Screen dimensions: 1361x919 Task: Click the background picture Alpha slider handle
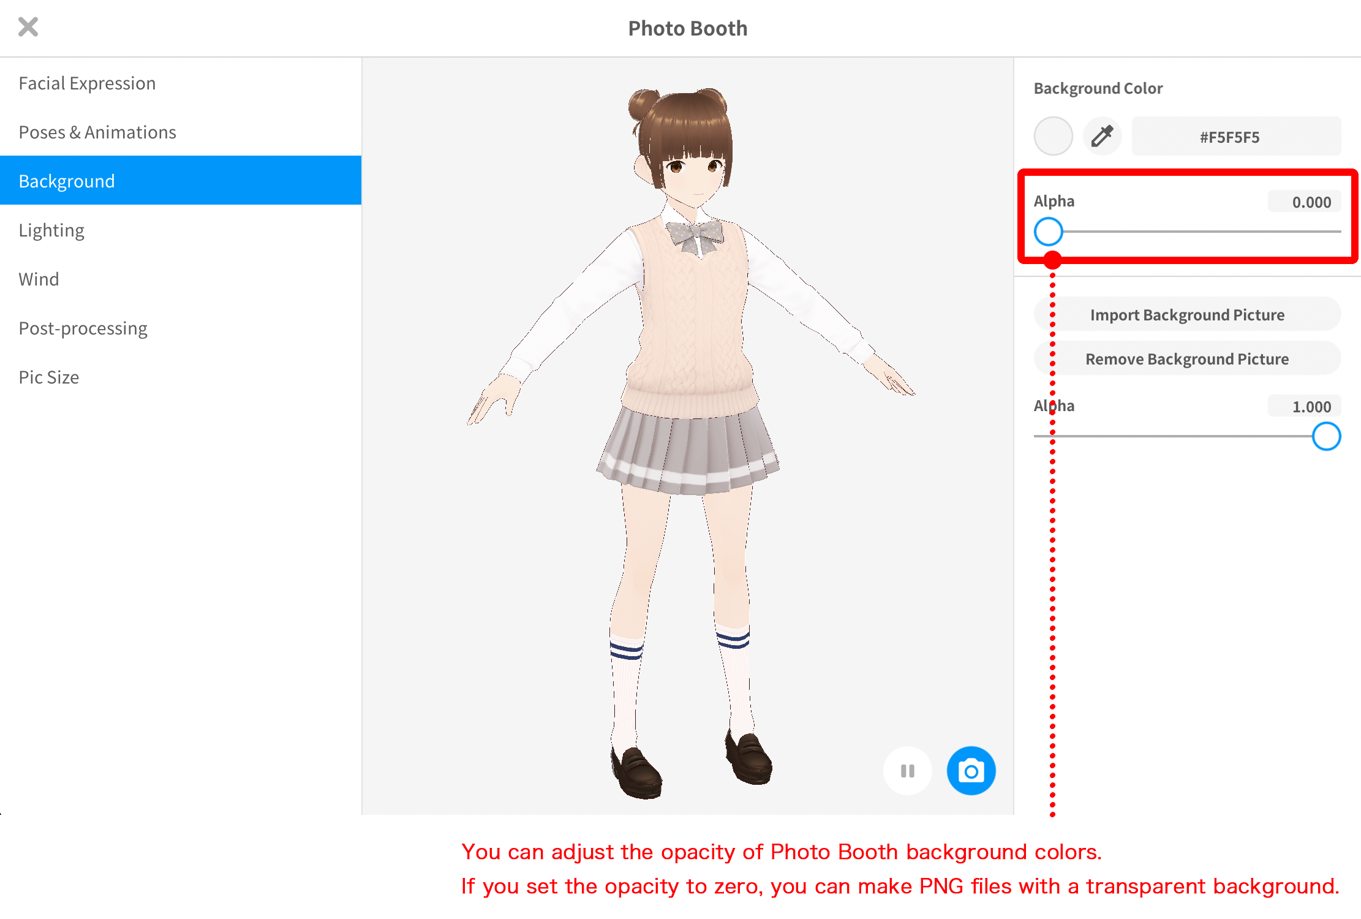click(1326, 436)
